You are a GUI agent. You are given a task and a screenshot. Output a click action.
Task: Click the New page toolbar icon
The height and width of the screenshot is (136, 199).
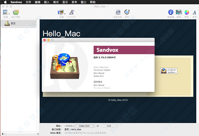pyautogui.click(x=5, y=13)
